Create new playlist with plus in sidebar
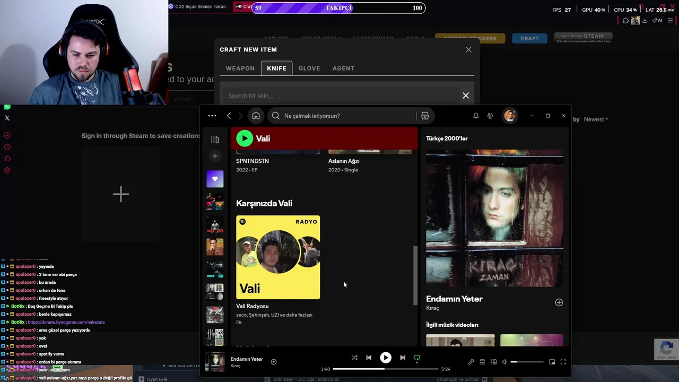Screen dimensions: 679x382 pyautogui.click(x=215, y=156)
